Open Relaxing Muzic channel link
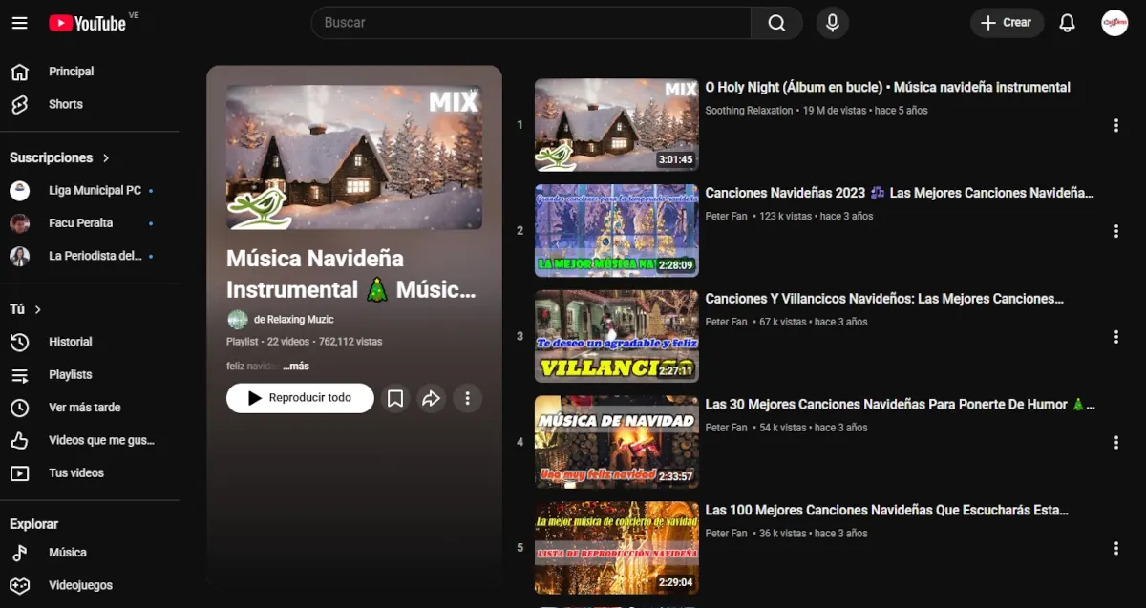This screenshot has height=608, width=1146. point(293,320)
